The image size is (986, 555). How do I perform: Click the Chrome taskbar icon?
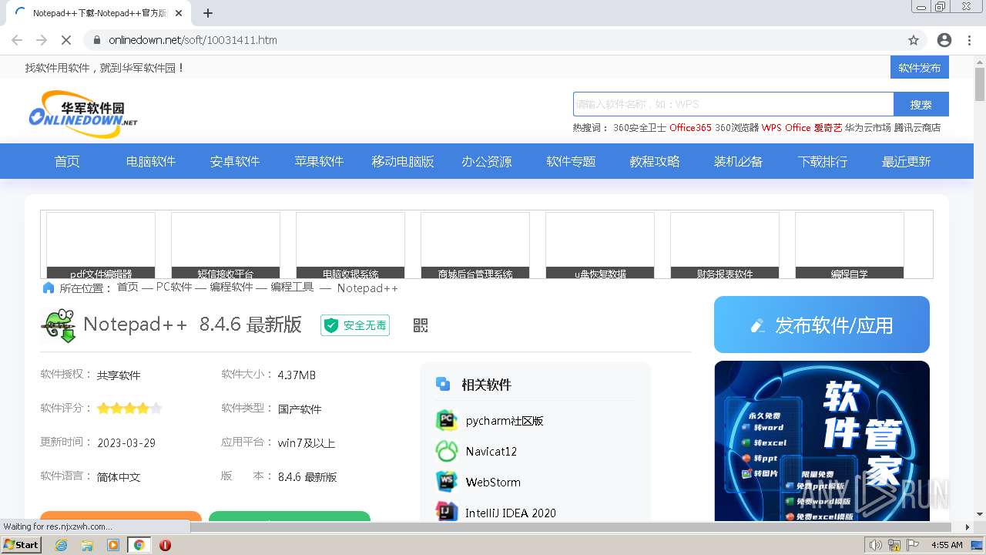tap(139, 545)
